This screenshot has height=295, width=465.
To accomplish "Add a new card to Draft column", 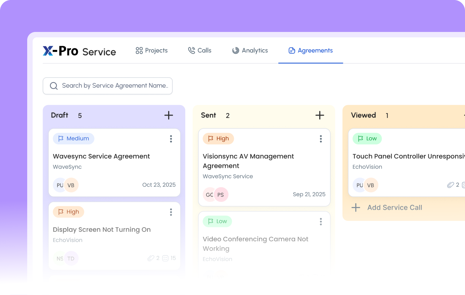I will pos(169,115).
